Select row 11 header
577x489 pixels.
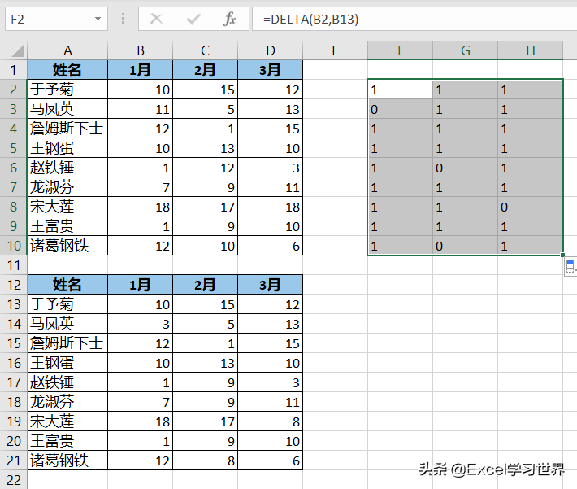[13, 265]
